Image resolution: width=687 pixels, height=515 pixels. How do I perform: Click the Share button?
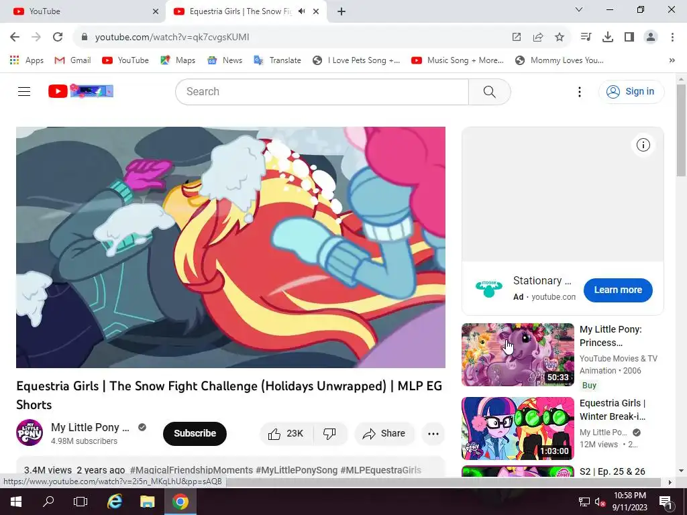384,434
